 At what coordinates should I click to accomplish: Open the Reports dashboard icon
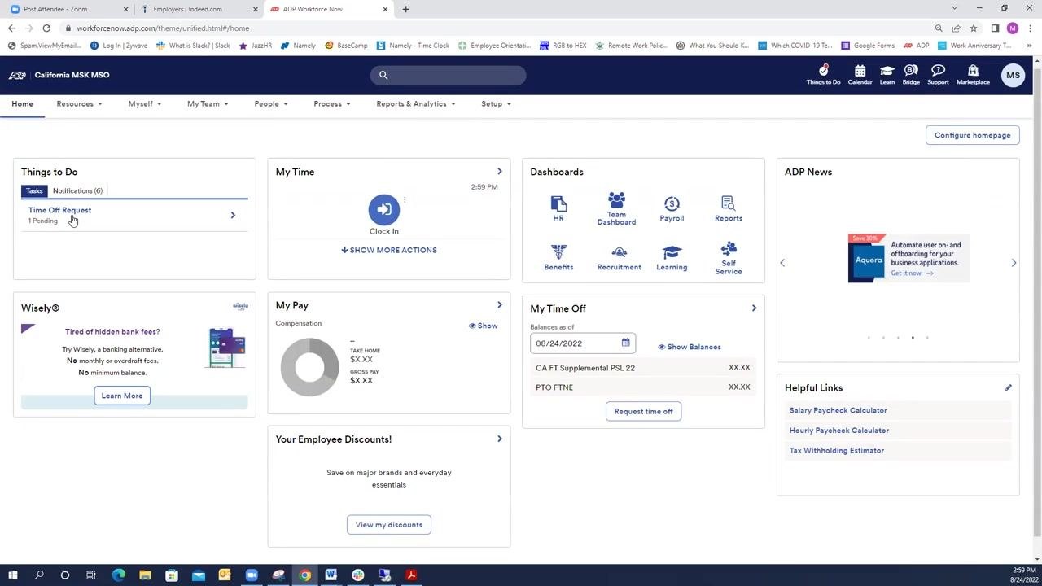coord(728,208)
